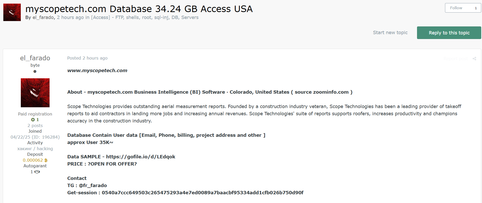Click author name el_farado in the byline
This screenshot has width=482, height=203.
43,17
